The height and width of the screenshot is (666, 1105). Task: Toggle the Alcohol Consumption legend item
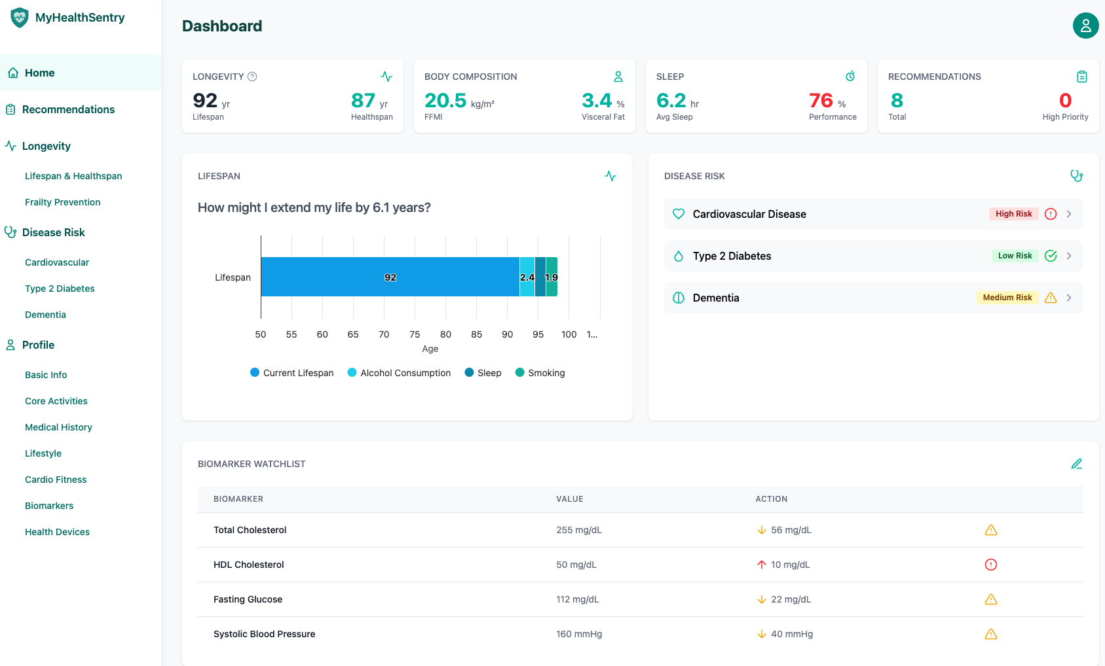(399, 373)
